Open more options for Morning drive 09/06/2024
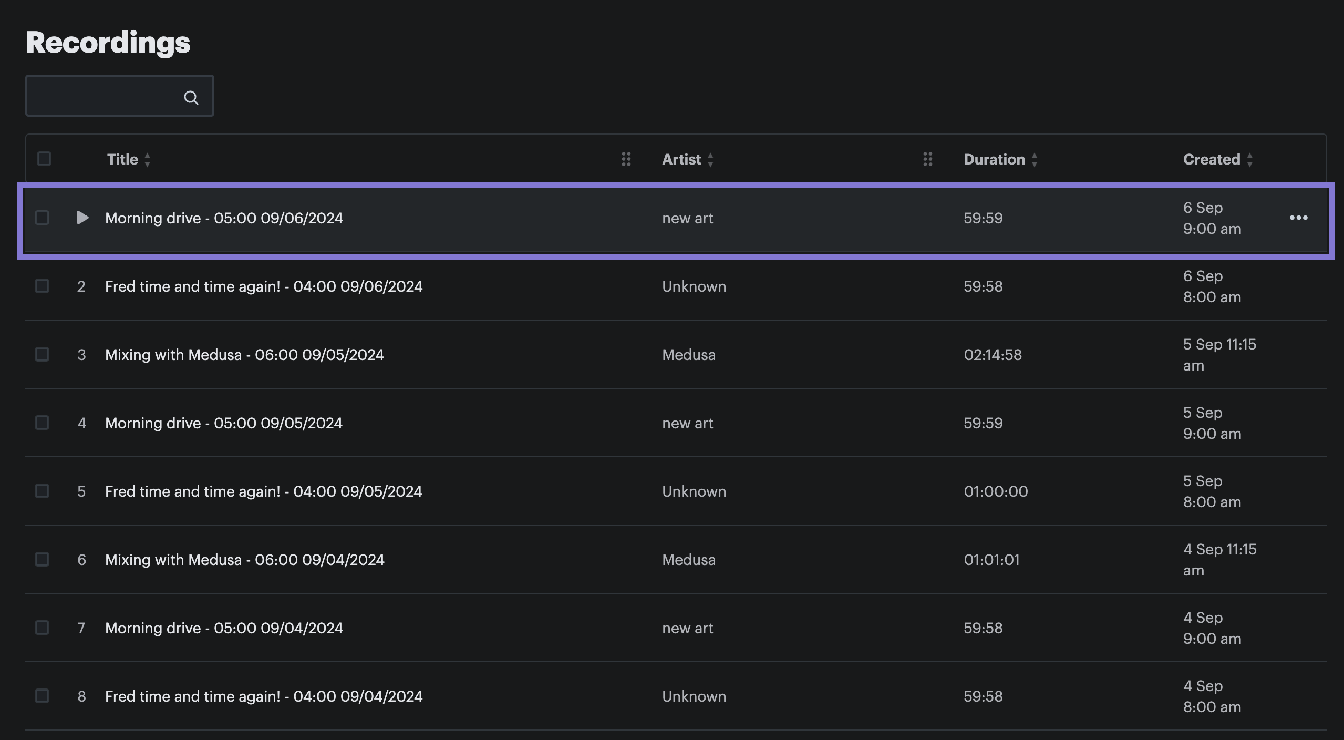Image resolution: width=1344 pixels, height=740 pixels. click(x=1298, y=218)
